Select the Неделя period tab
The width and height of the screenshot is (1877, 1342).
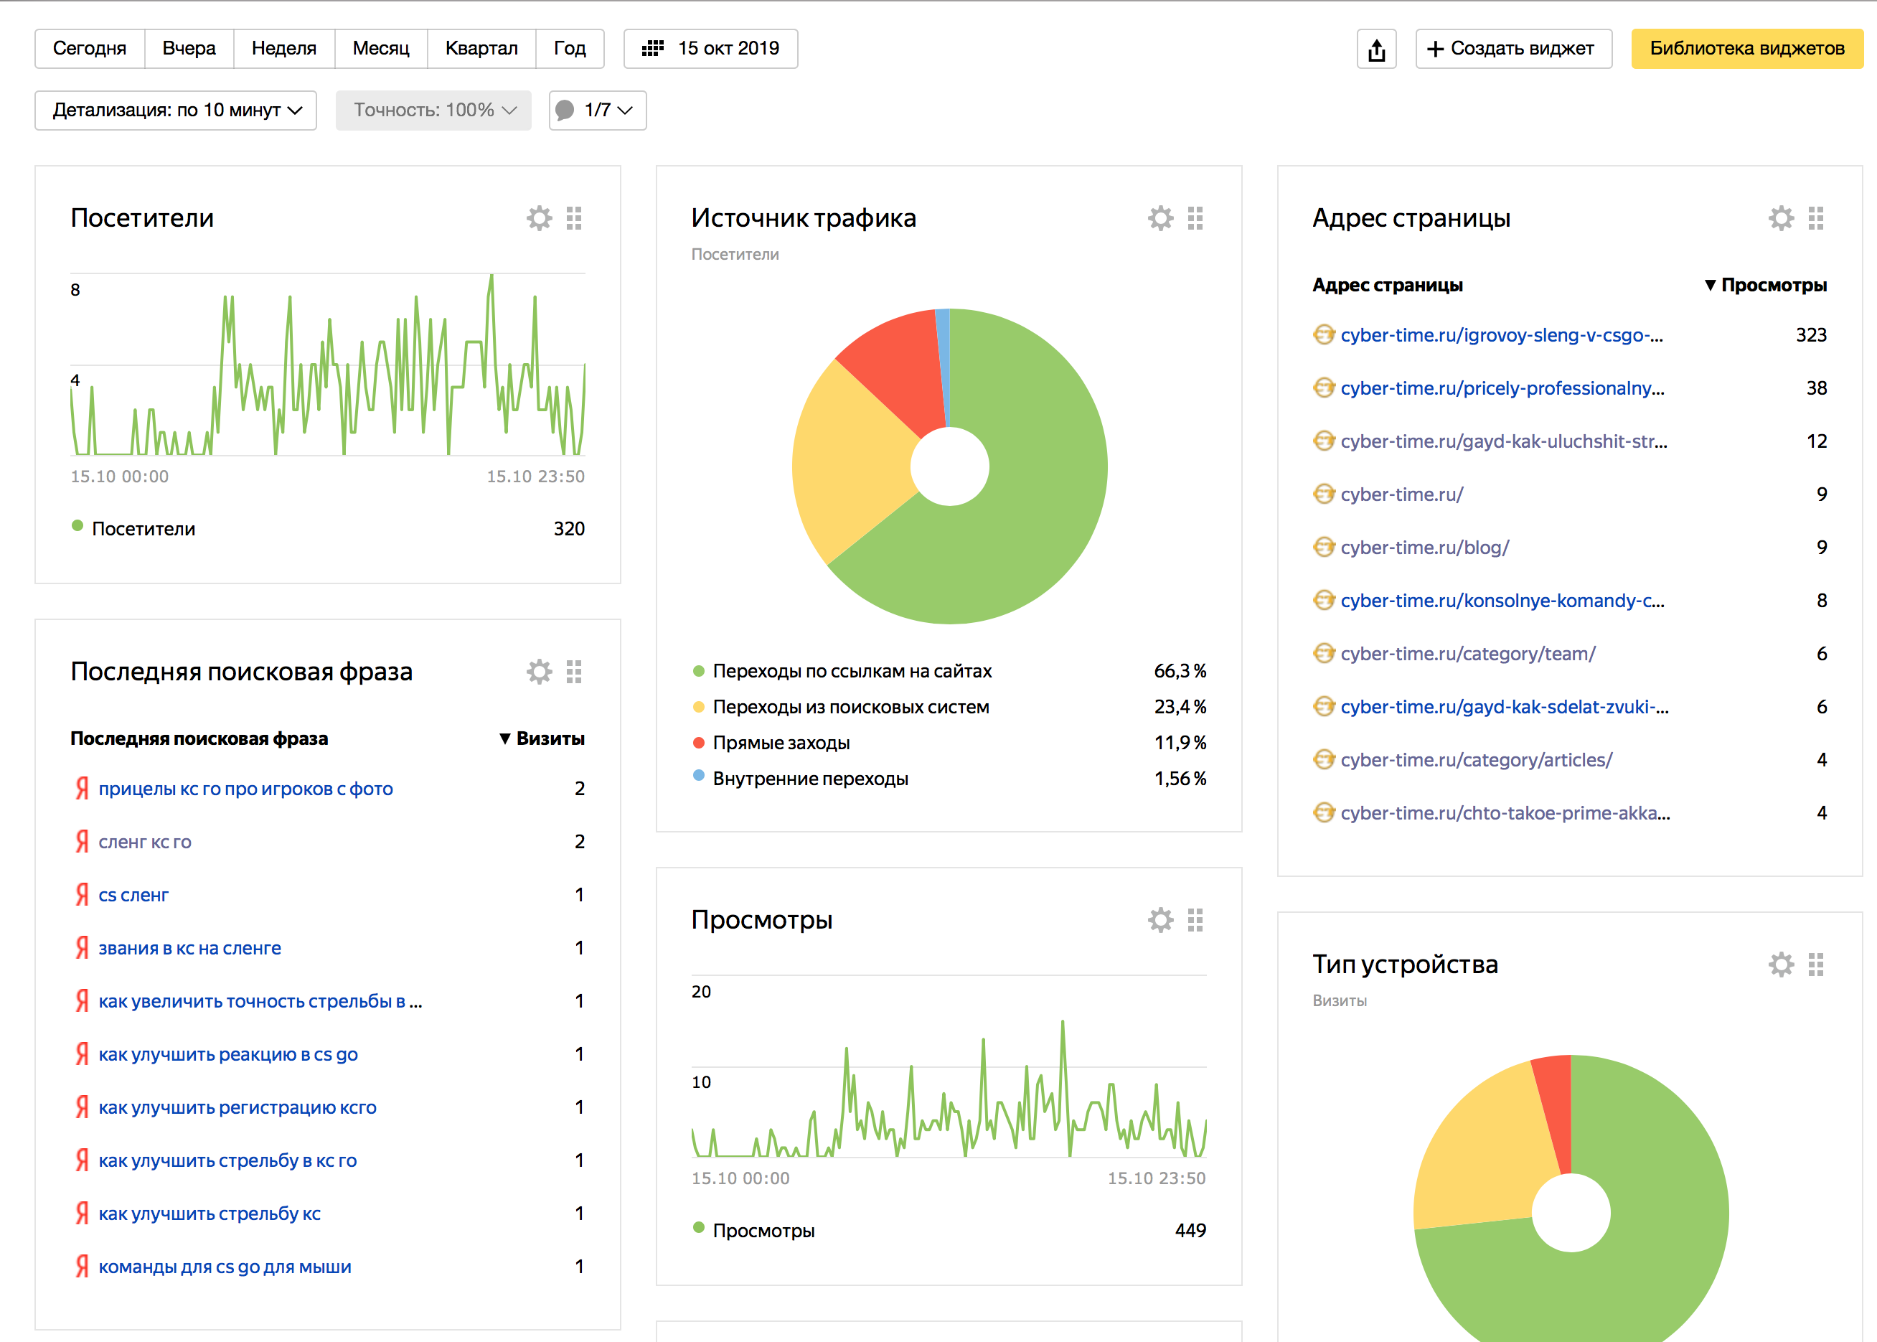(283, 49)
